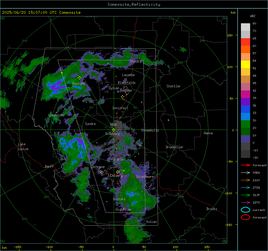Image resolution: width=268 pixels, height=251 pixels.
Task: Click the white 09EA arrow in the legend
Action: click(x=245, y=173)
